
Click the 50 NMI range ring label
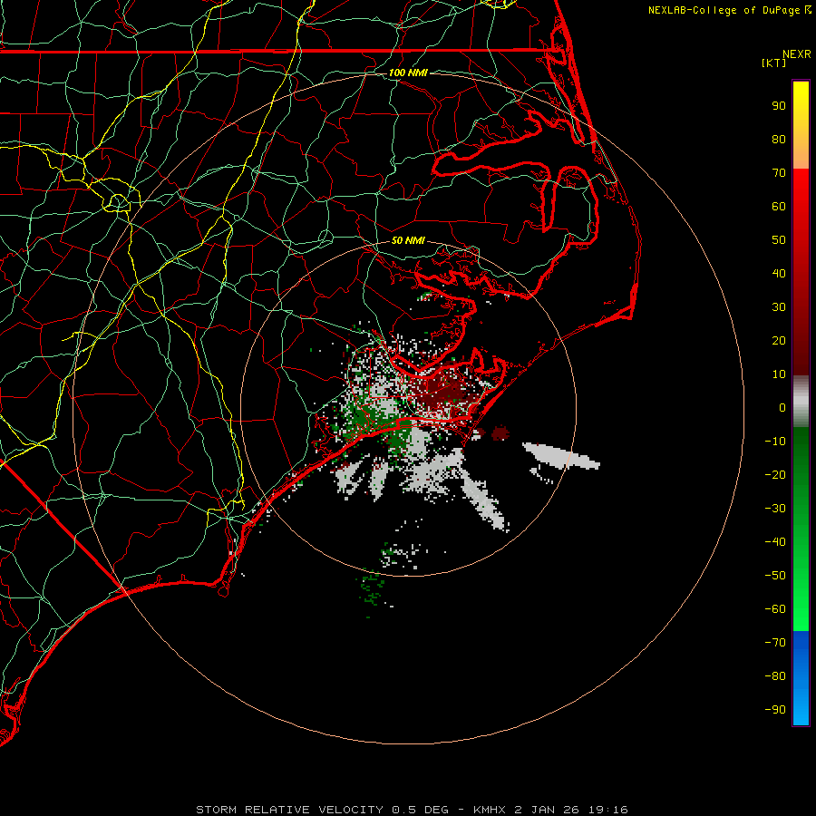[408, 240]
